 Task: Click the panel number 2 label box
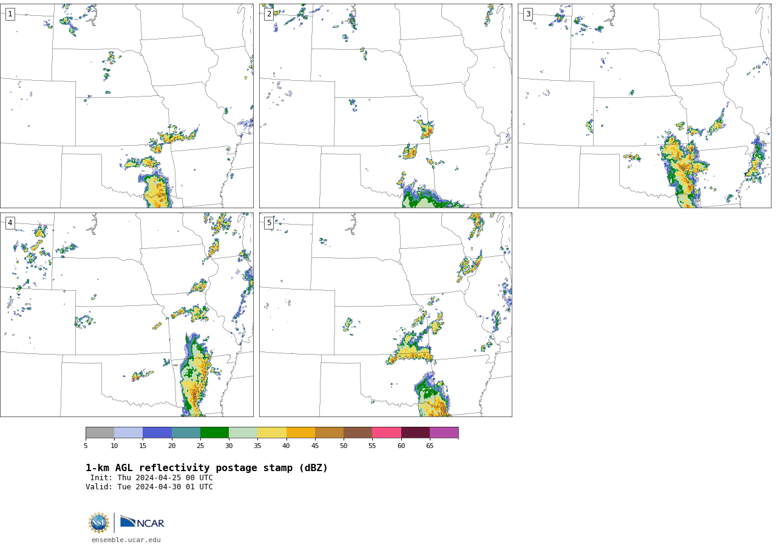[x=269, y=14]
